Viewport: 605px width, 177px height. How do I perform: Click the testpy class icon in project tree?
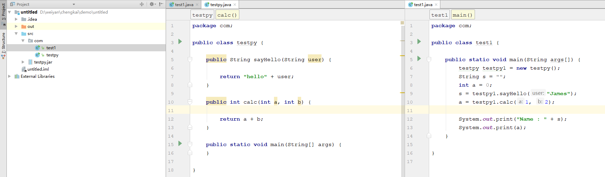tap(38, 55)
